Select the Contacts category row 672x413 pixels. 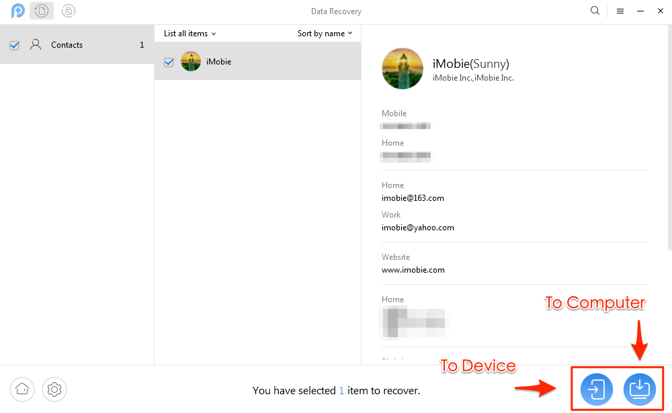pyautogui.click(x=77, y=44)
